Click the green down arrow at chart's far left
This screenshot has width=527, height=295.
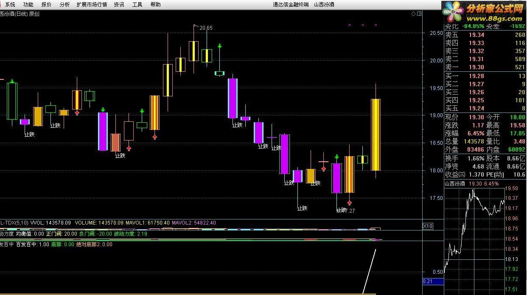13,81
